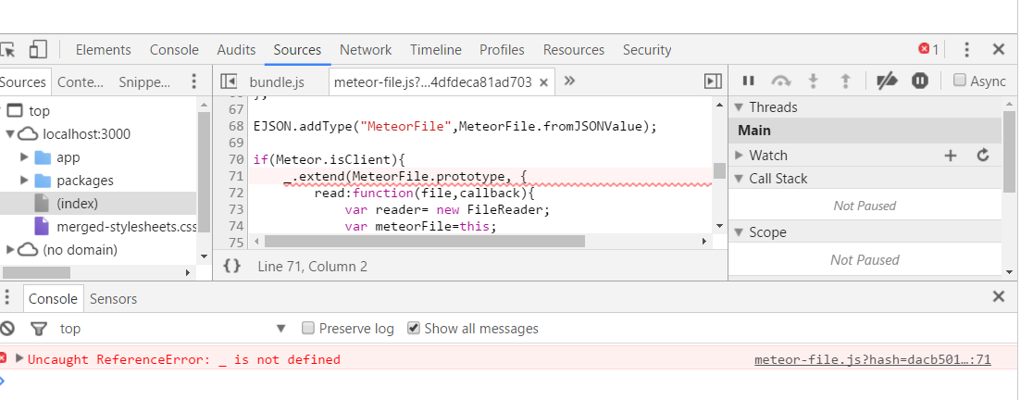
Task: Add a watch expression with the plus icon
Action: (x=950, y=156)
